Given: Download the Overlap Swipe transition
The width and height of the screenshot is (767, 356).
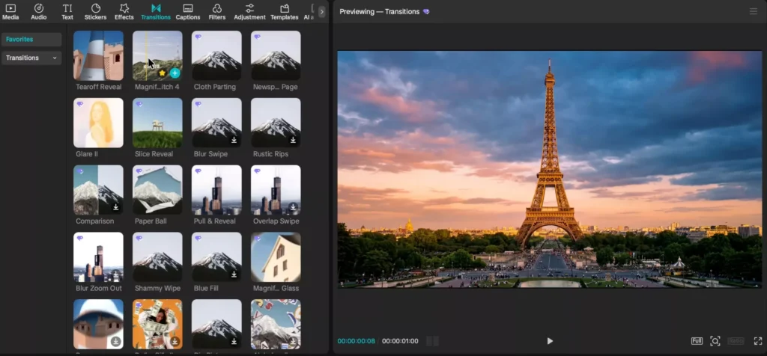Looking at the screenshot, I should 293,207.
